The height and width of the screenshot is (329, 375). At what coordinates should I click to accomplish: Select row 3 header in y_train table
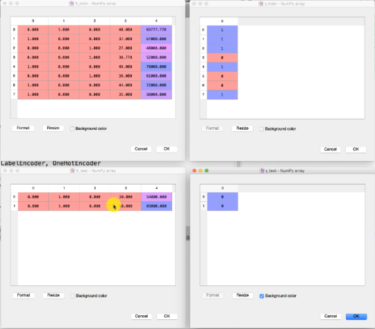203,58
